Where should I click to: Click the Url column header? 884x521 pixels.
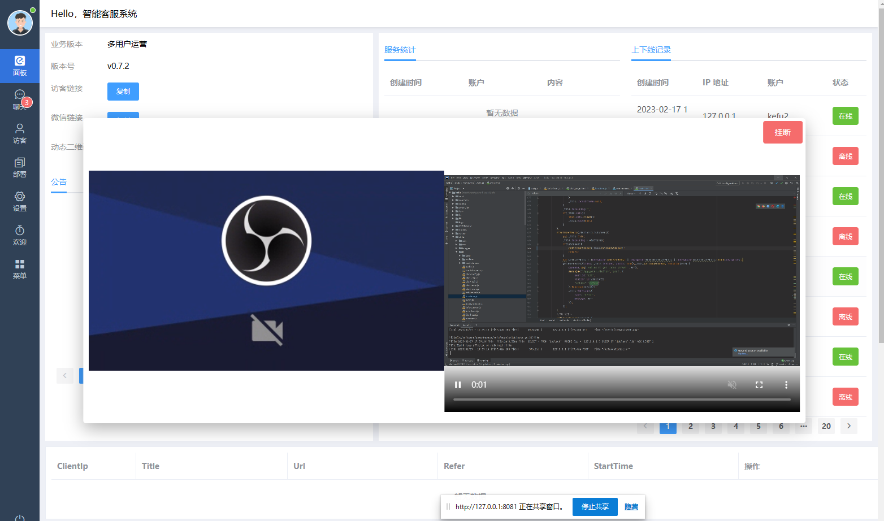tap(299, 466)
